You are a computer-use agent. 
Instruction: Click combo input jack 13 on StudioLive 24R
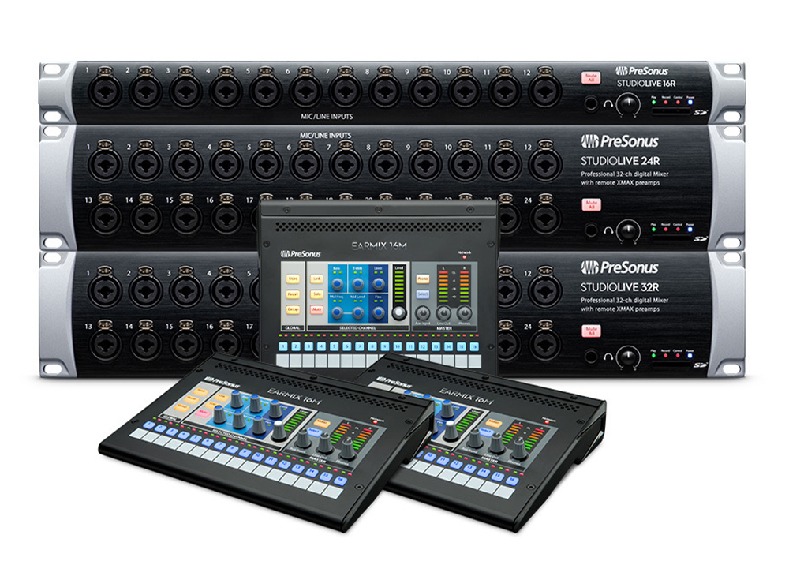pos(105,216)
